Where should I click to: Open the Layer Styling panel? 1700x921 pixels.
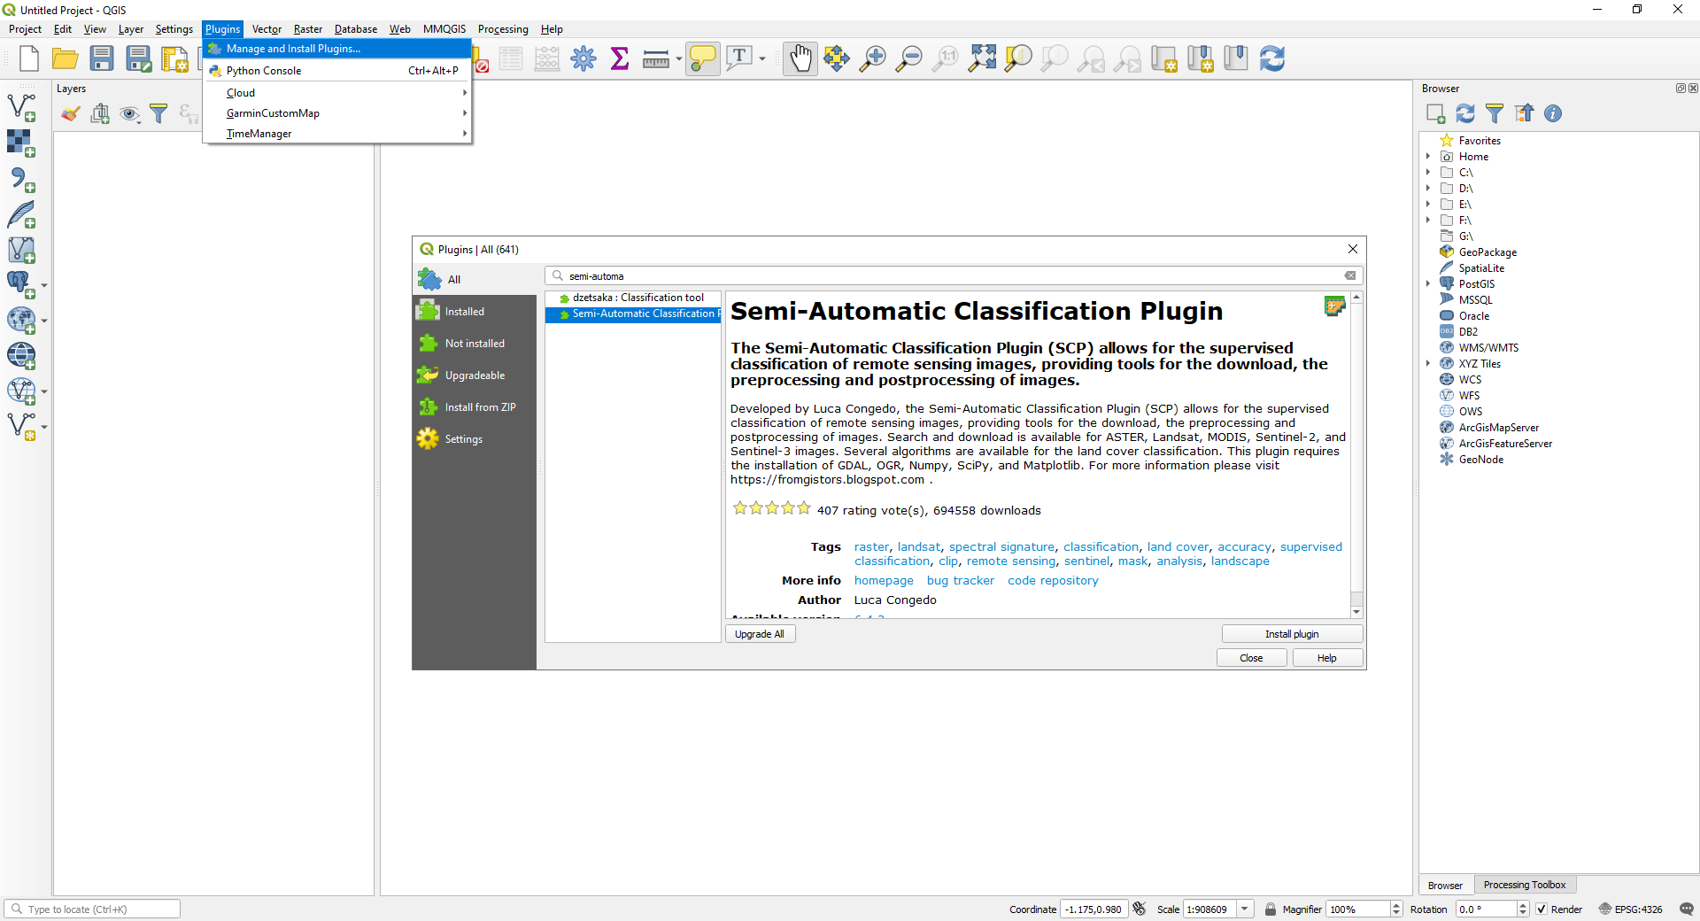[71, 113]
